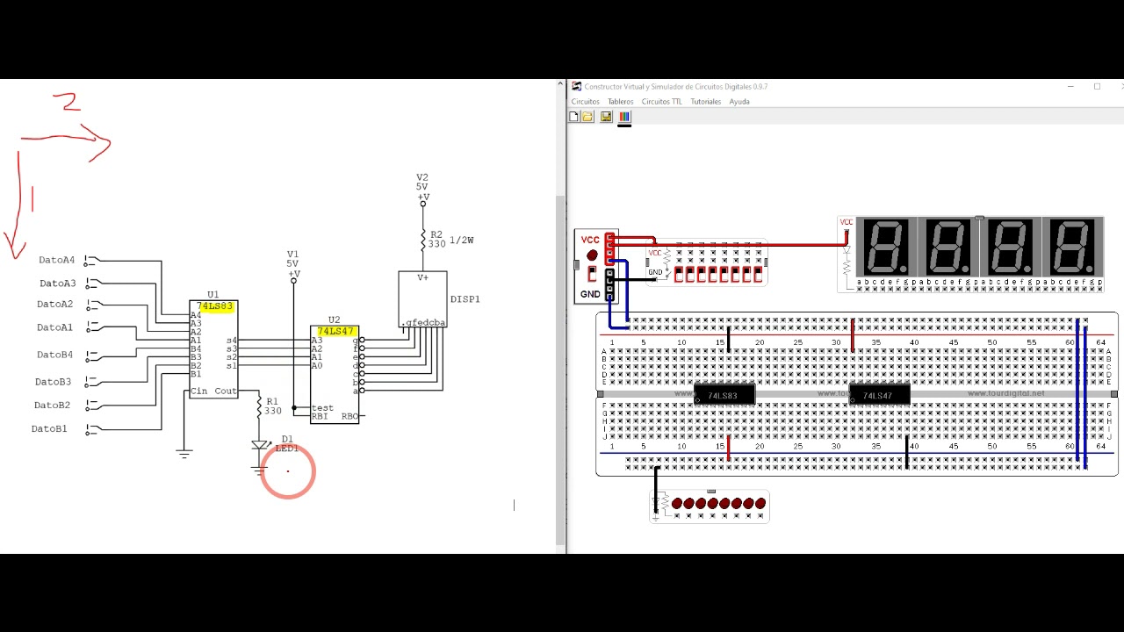Click the third LED of the LED module
Image resolution: width=1124 pixels, height=632 pixels.
tap(702, 504)
